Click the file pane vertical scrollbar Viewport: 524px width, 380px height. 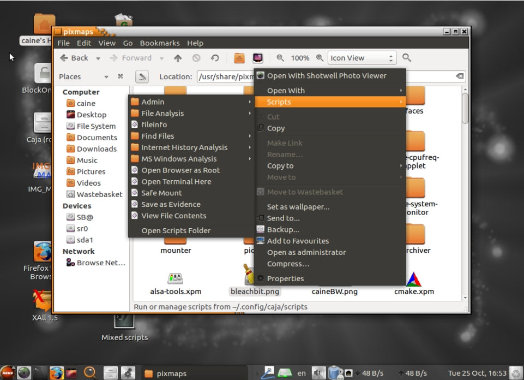pyautogui.click(x=465, y=109)
